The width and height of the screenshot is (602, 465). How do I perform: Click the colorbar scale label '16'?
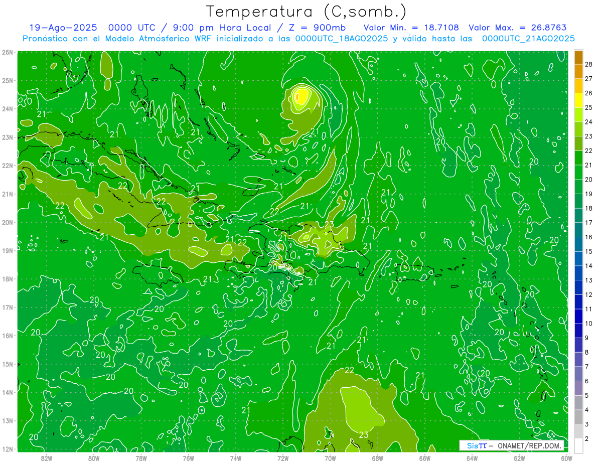589,237
